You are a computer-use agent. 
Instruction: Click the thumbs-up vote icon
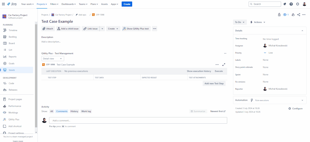pos(293,15)
